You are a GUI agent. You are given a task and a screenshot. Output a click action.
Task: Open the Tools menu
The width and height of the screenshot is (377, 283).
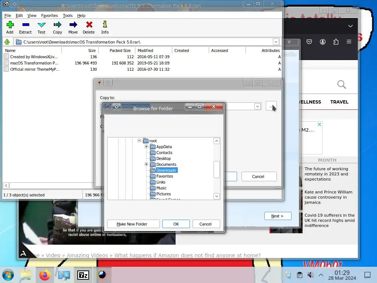(68, 15)
